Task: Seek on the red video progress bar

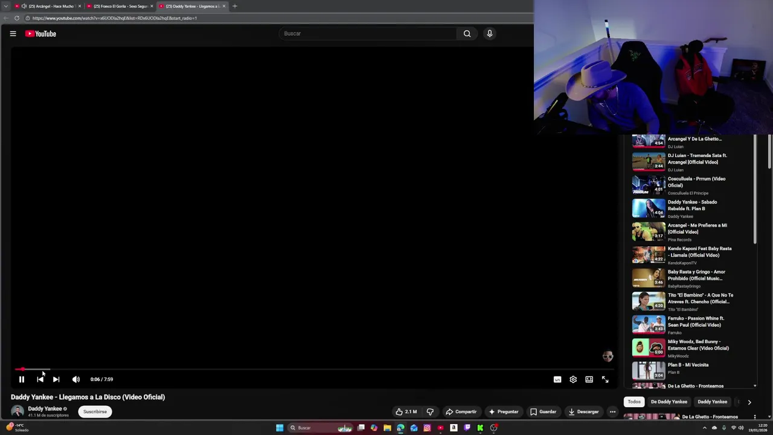Action: point(314,369)
